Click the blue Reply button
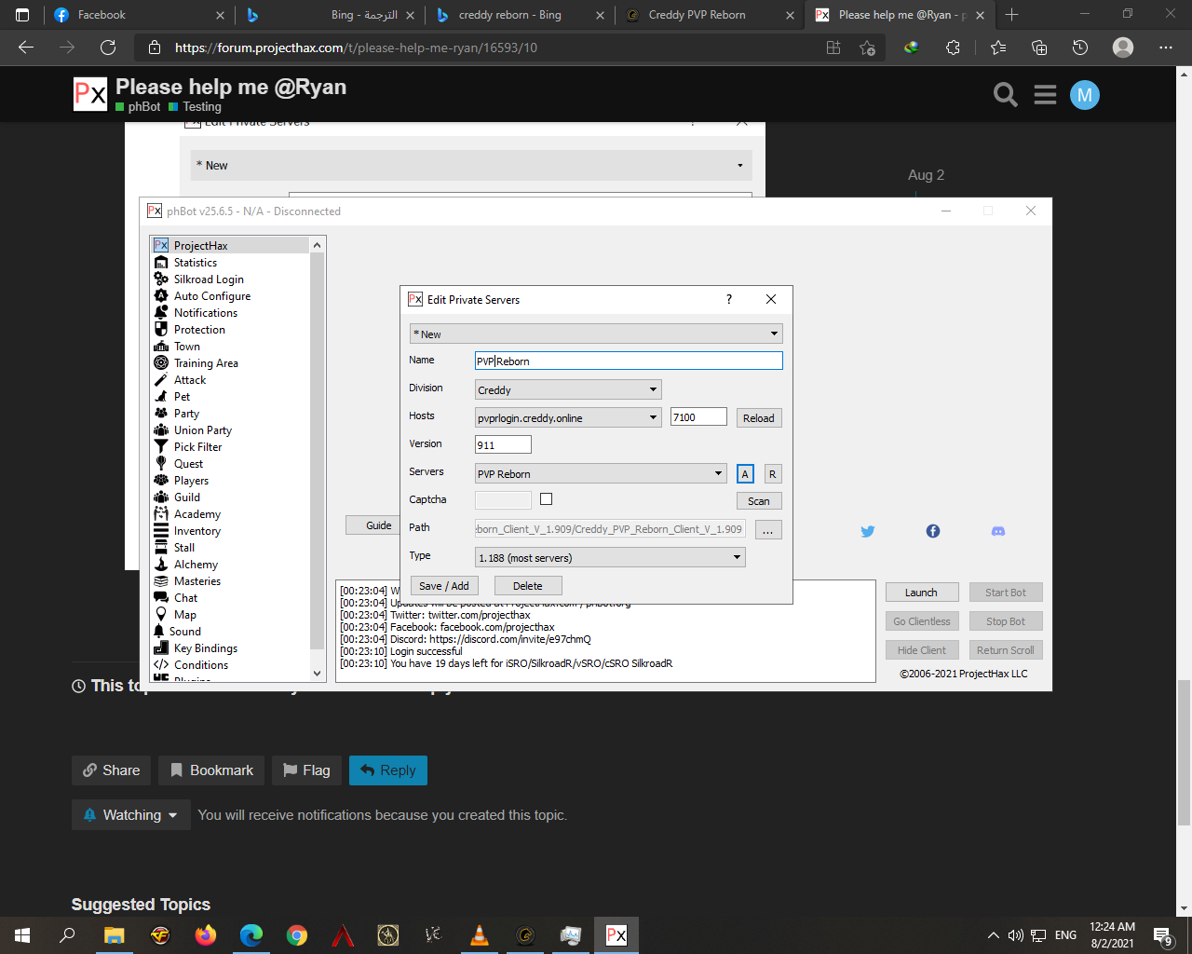 388,770
